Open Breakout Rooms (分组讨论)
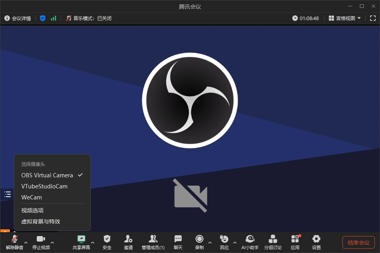Screen dimensions: 380x253 tap(273, 239)
